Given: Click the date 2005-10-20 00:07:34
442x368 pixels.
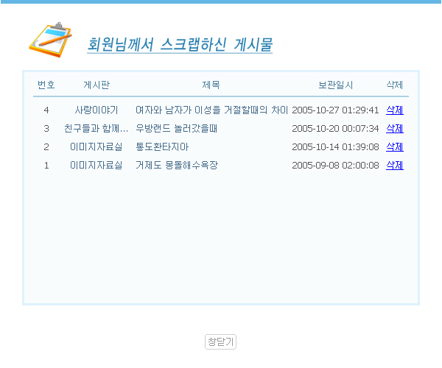Looking at the screenshot, I should click(x=335, y=129).
